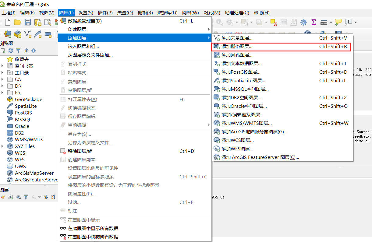The width and height of the screenshot is (372, 242).
Task: Click Filter Legend funnel in Layers panel
Action: [26, 197]
